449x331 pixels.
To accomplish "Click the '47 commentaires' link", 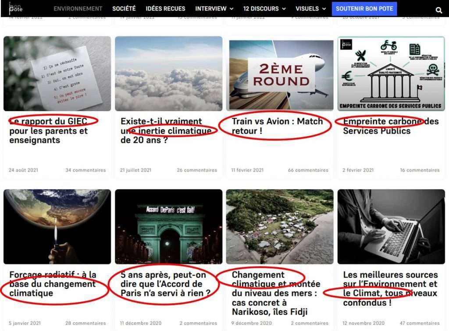I will pos(420,323).
